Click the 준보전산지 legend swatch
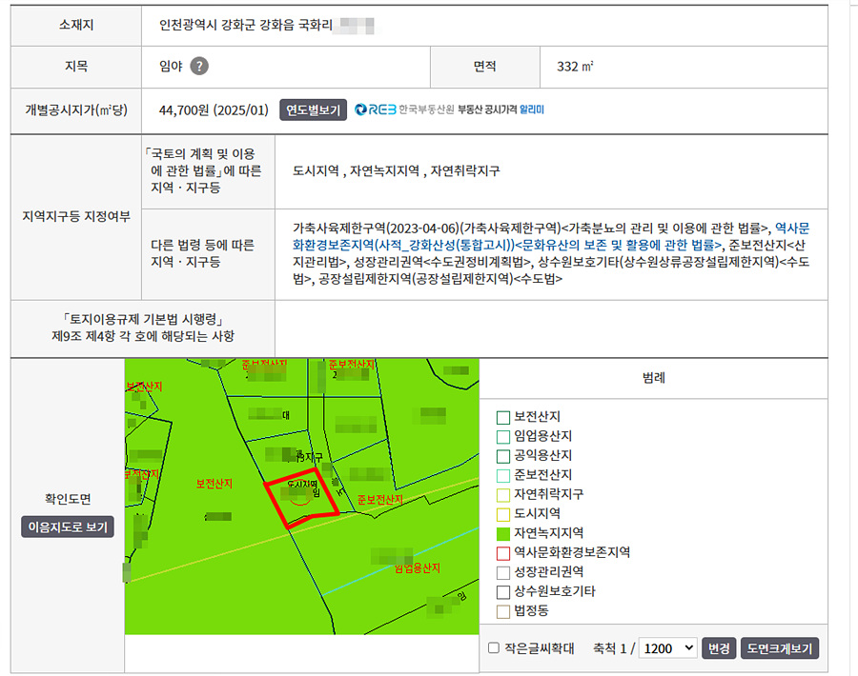Screen dimensions: 858x676 (x=502, y=475)
